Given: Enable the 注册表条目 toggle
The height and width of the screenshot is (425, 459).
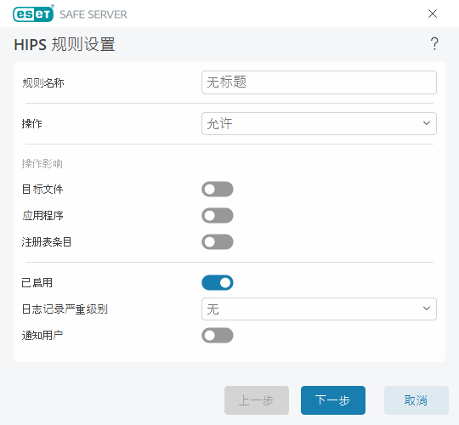Looking at the screenshot, I should tap(218, 241).
